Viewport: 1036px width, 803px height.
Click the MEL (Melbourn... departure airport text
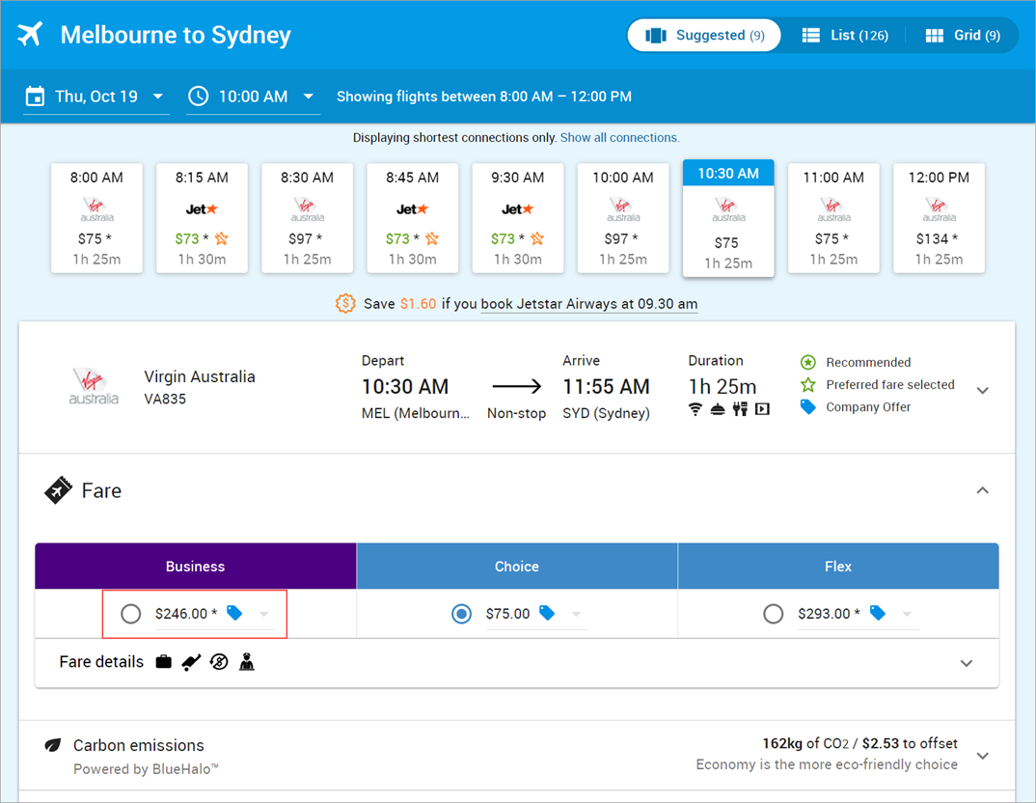tap(416, 413)
